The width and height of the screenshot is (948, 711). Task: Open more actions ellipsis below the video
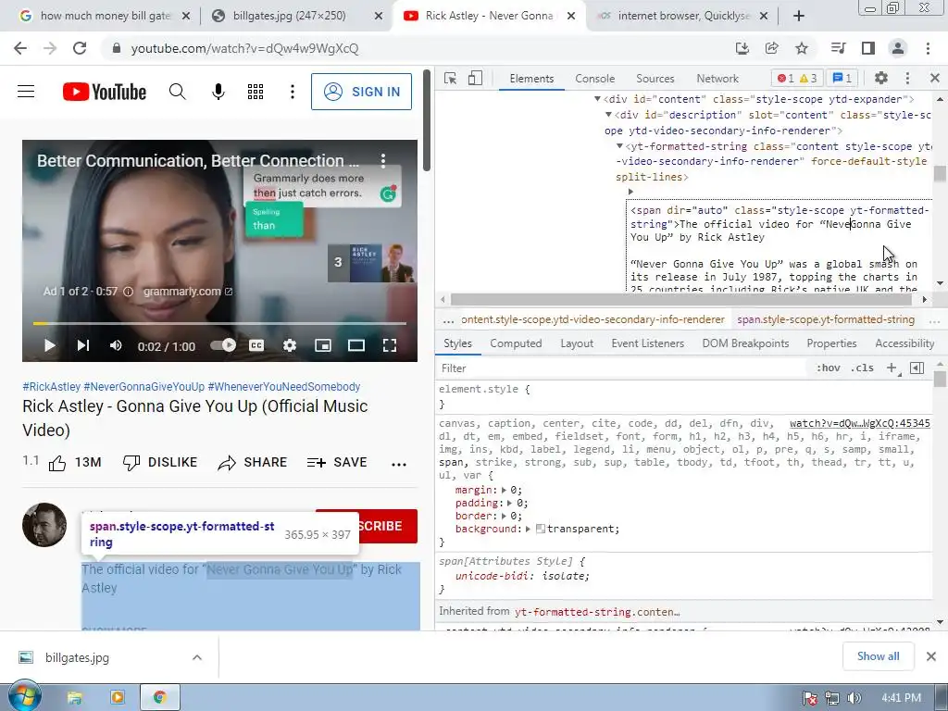pyautogui.click(x=399, y=464)
